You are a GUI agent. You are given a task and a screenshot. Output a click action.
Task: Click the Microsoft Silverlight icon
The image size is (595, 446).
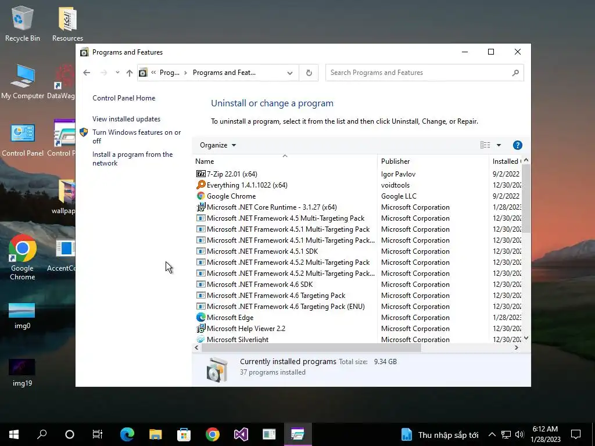[200, 339]
